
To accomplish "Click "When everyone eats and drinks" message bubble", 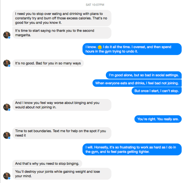I will tap(137, 83).
